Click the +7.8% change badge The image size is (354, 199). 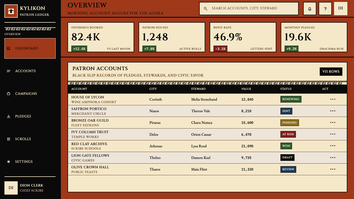tap(149, 49)
